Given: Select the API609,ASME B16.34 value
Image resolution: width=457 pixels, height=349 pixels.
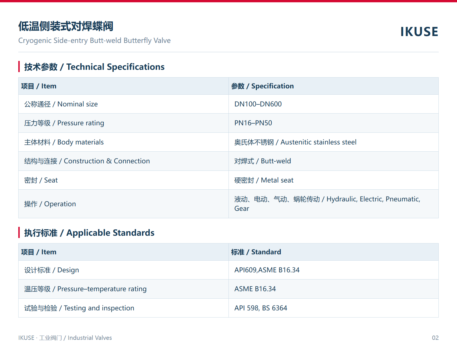Looking at the screenshot, I should coord(267,270).
